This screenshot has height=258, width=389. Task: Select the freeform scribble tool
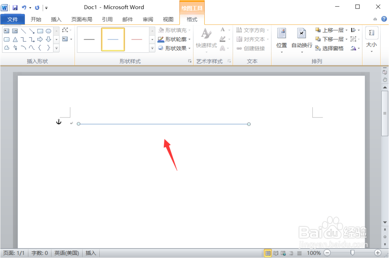point(14,47)
